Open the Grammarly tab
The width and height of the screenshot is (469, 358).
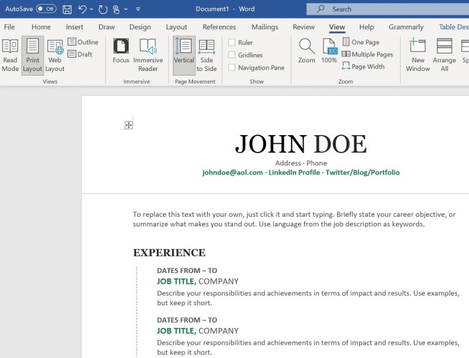[x=406, y=27]
